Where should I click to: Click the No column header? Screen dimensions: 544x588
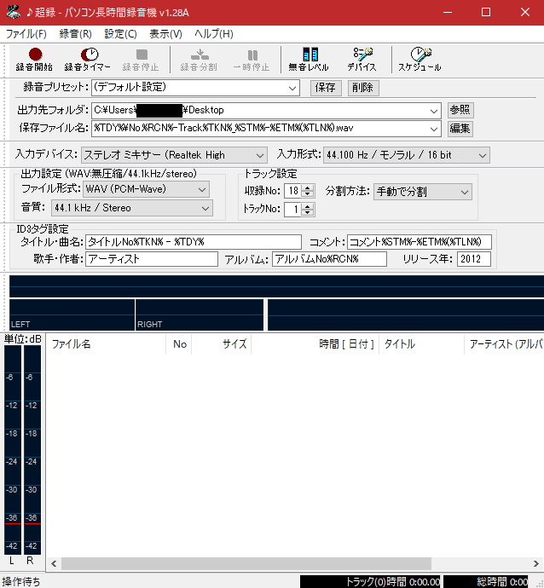179,344
